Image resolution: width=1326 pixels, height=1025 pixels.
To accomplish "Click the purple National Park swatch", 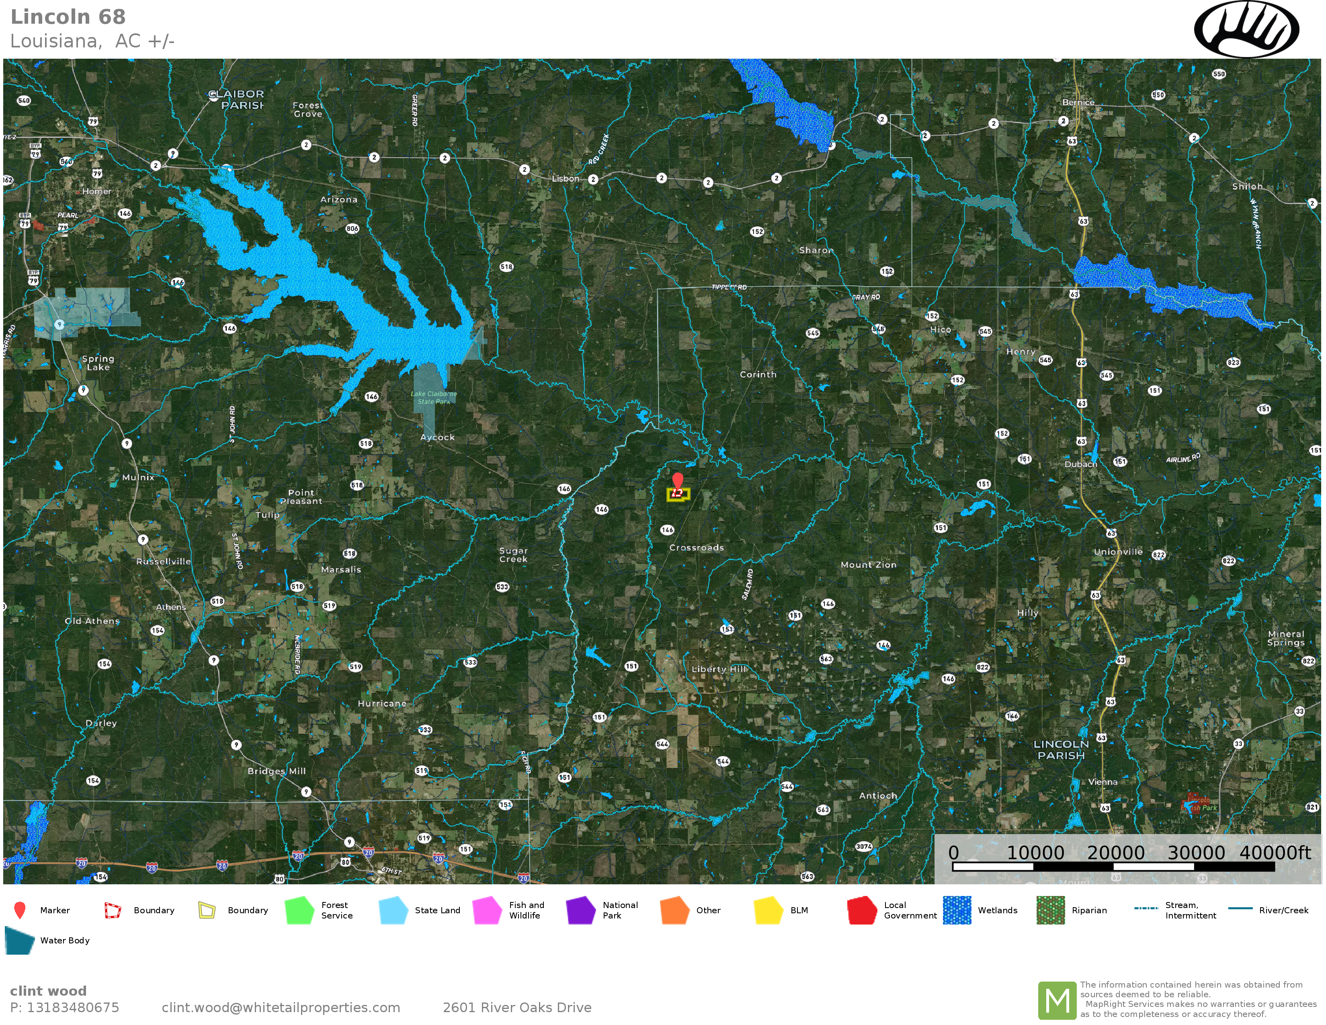I will [580, 910].
